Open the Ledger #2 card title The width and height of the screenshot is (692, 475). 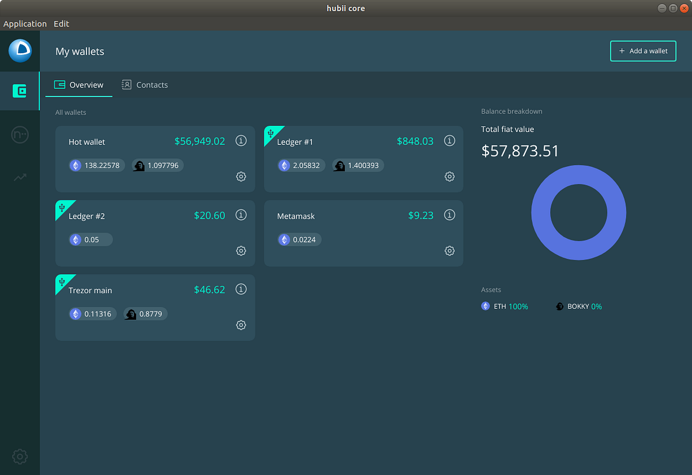[x=86, y=216]
